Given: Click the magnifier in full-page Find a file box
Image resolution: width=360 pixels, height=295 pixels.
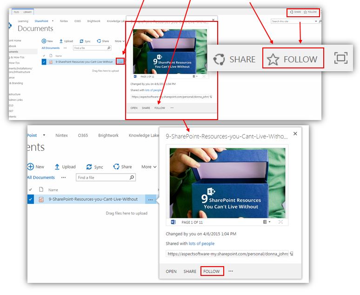Looking at the screenshot, I should (109, 48).
